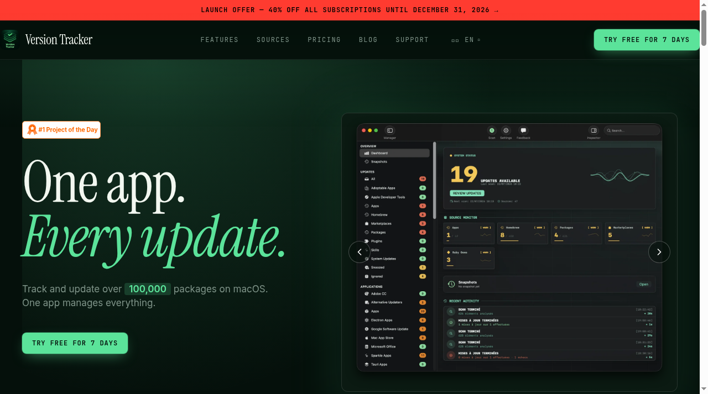Click the Ignored icon in sidebar
This screenshot has height=394, width=708.
tap(366, 276)
